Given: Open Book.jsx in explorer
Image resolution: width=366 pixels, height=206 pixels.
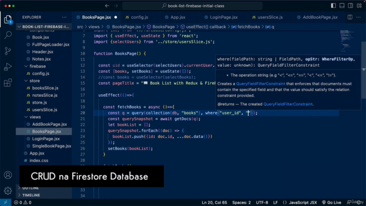Looking at the screenshot, I should tap(41, 37).
